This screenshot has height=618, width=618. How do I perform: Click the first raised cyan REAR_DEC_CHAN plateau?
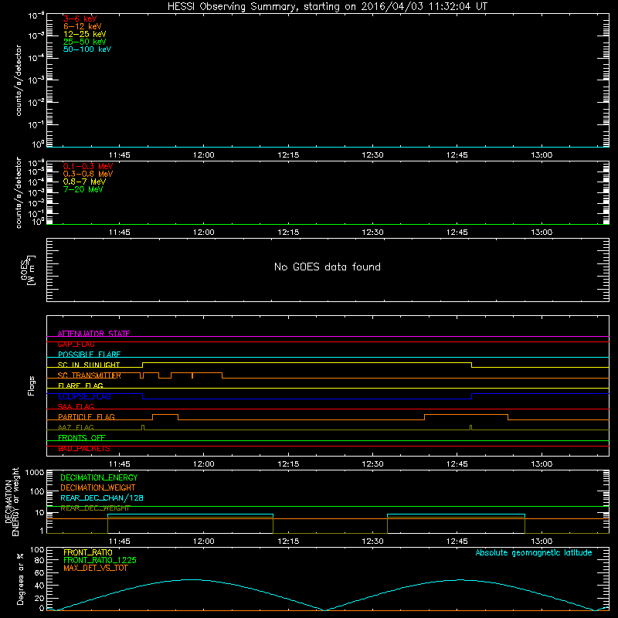tap(190, 514)
